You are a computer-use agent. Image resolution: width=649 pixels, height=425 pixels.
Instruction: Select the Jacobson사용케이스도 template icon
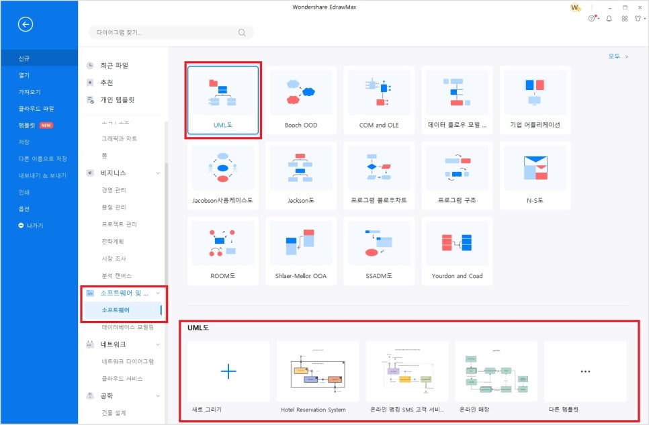pos(222,168)
